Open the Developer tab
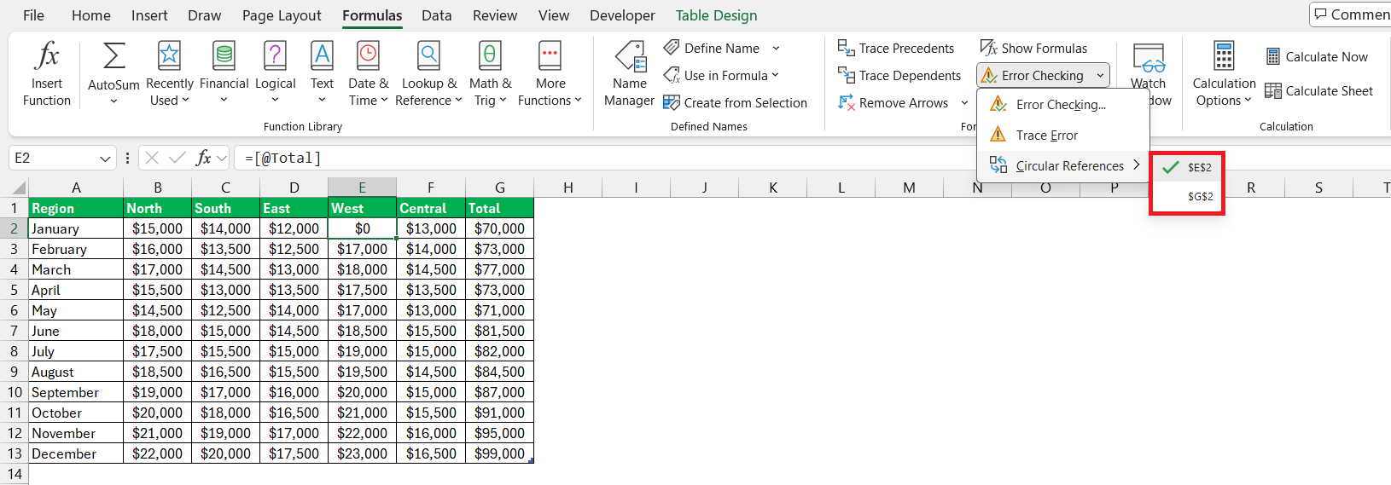1391x485 pixels. (x=623, y=15)
